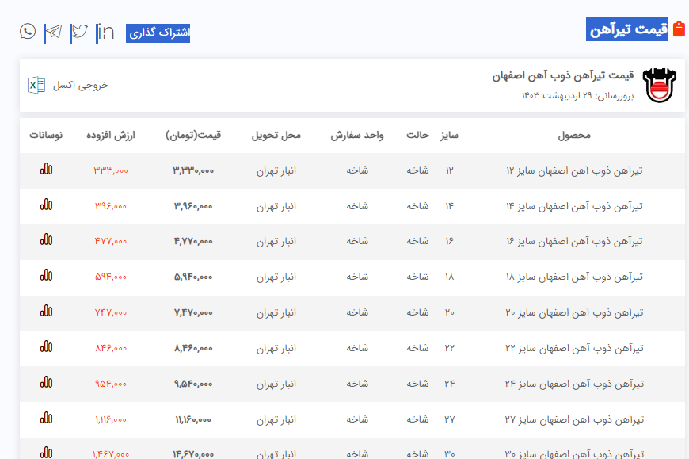
Task: Share page via Telegram icon
Action: tap(53, 32)
